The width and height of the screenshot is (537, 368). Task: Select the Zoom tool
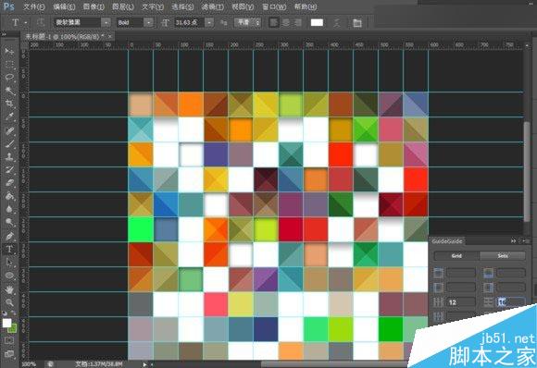tap(9, 302)
